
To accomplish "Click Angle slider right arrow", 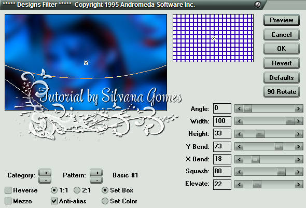I will point(299,109).
